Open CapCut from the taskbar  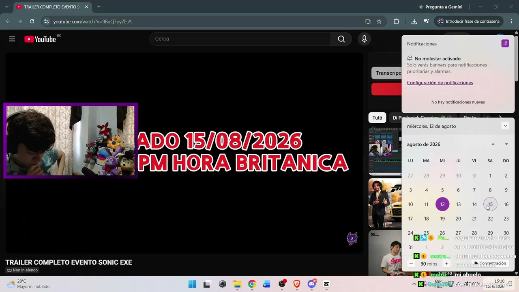[x=326, y=284]
